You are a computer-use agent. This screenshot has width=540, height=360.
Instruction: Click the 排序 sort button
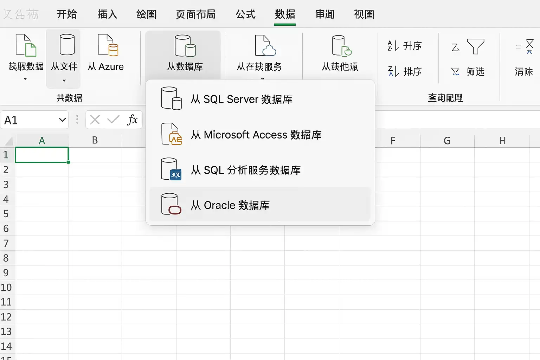click(x=405, y=71)
